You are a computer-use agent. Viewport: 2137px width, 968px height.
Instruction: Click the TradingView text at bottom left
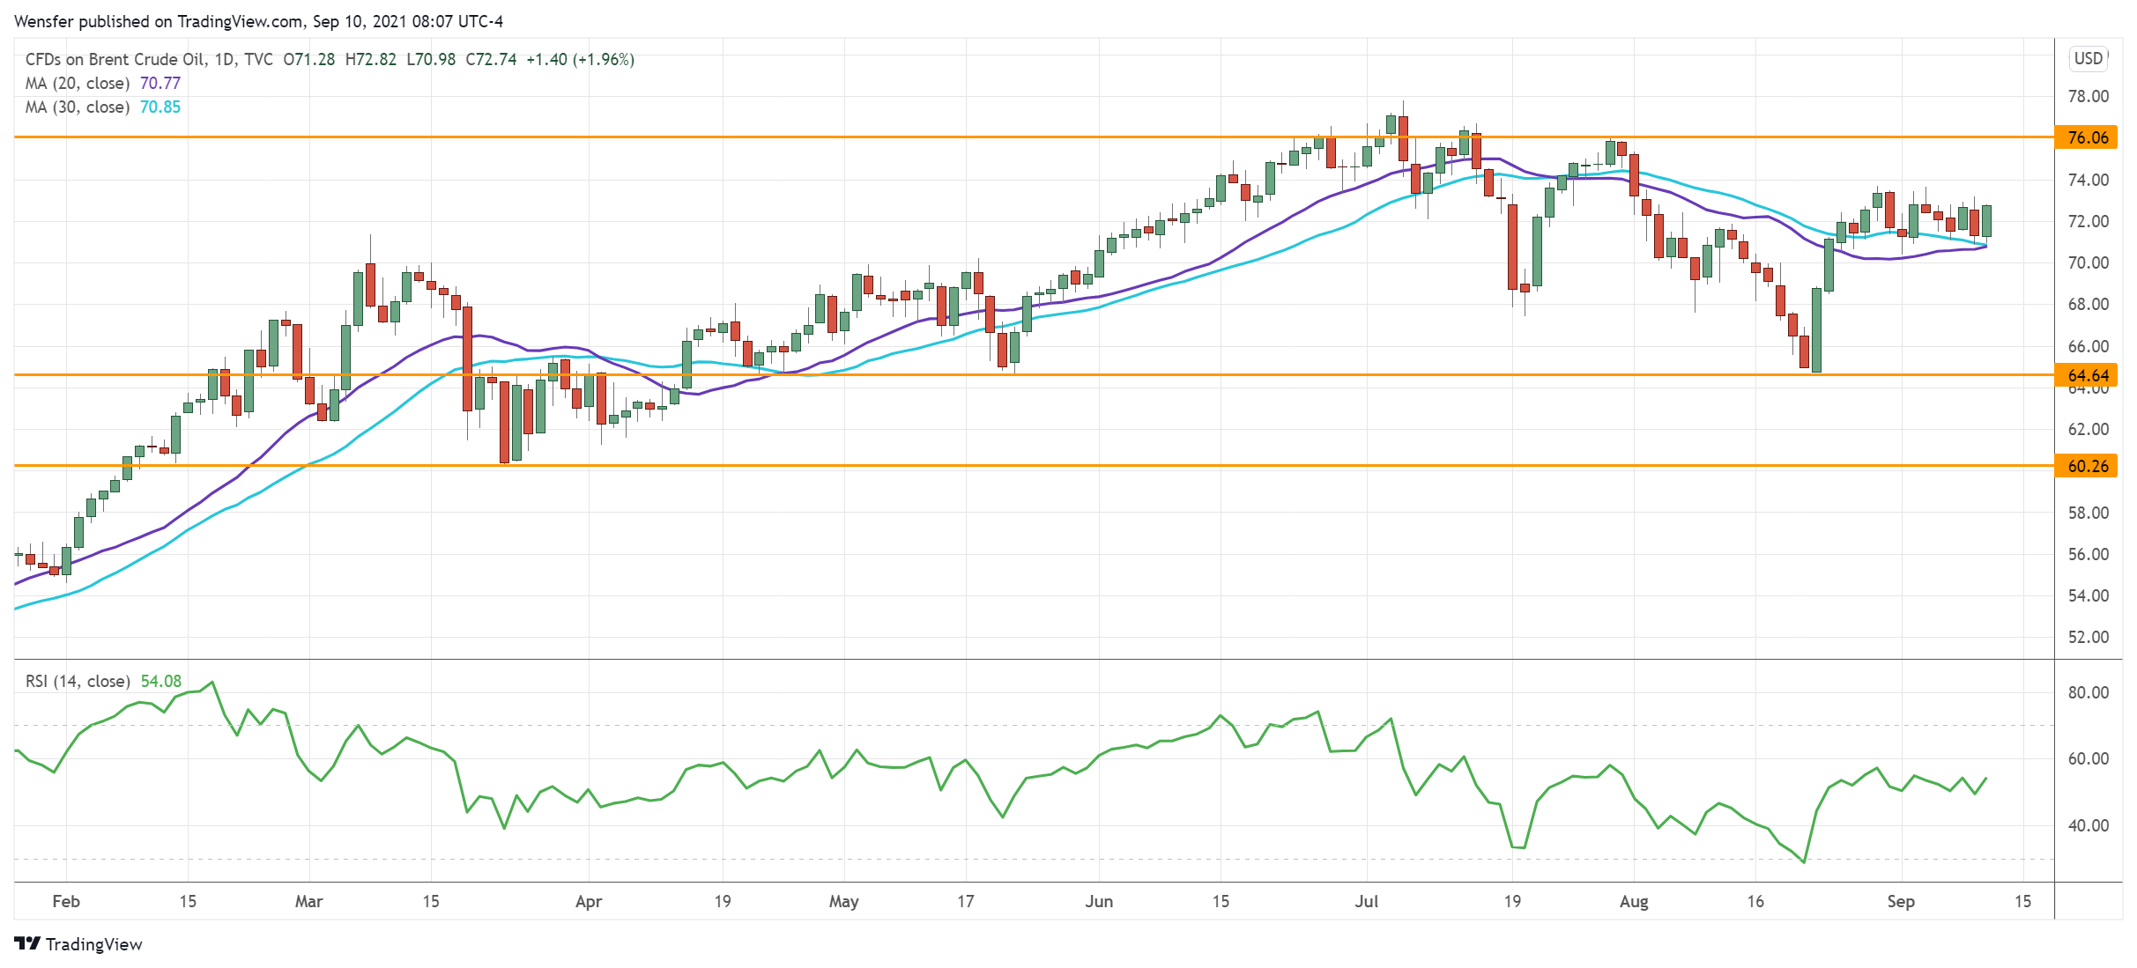(93, 944)
